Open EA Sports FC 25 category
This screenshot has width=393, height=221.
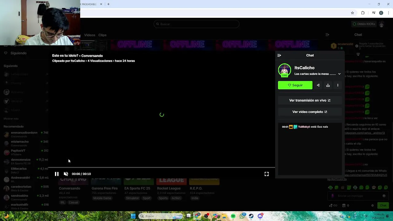click(137, 188)
